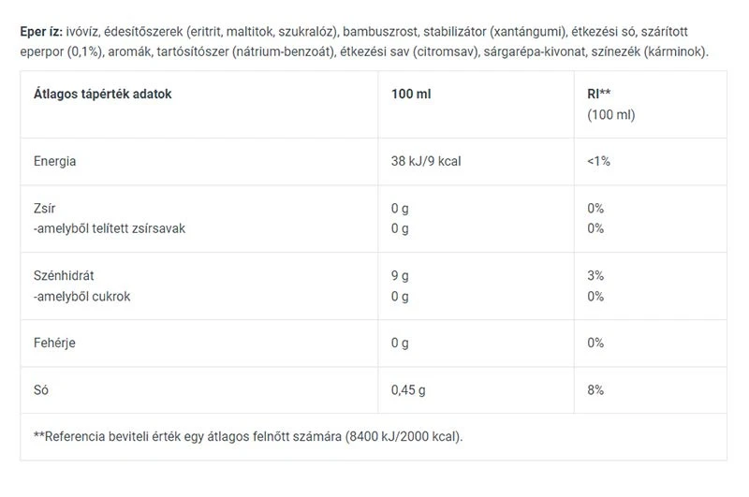The width and height of the screenshot is (749, 497).
Task: Click the "8%" salt RI value
Action: point(596,389)
